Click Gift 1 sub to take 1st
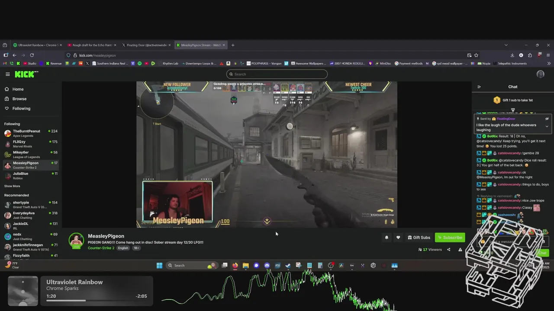The height and width of the screenshot is (311, 554). (x=513, y=100)
